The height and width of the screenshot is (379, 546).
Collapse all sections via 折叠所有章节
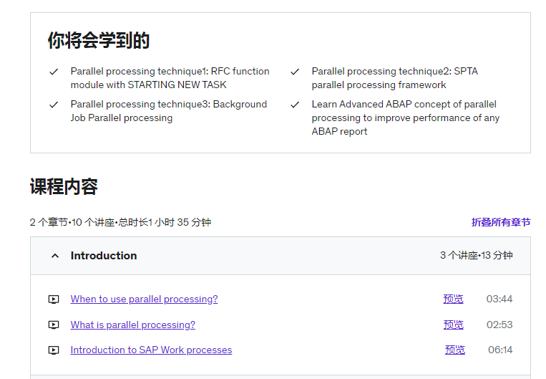(x=501, y=222)
